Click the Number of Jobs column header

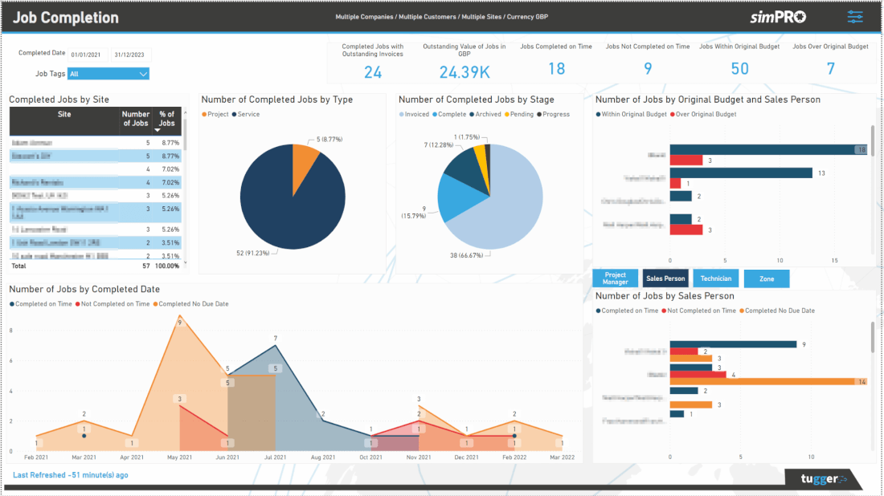click(x=135, y=118)
